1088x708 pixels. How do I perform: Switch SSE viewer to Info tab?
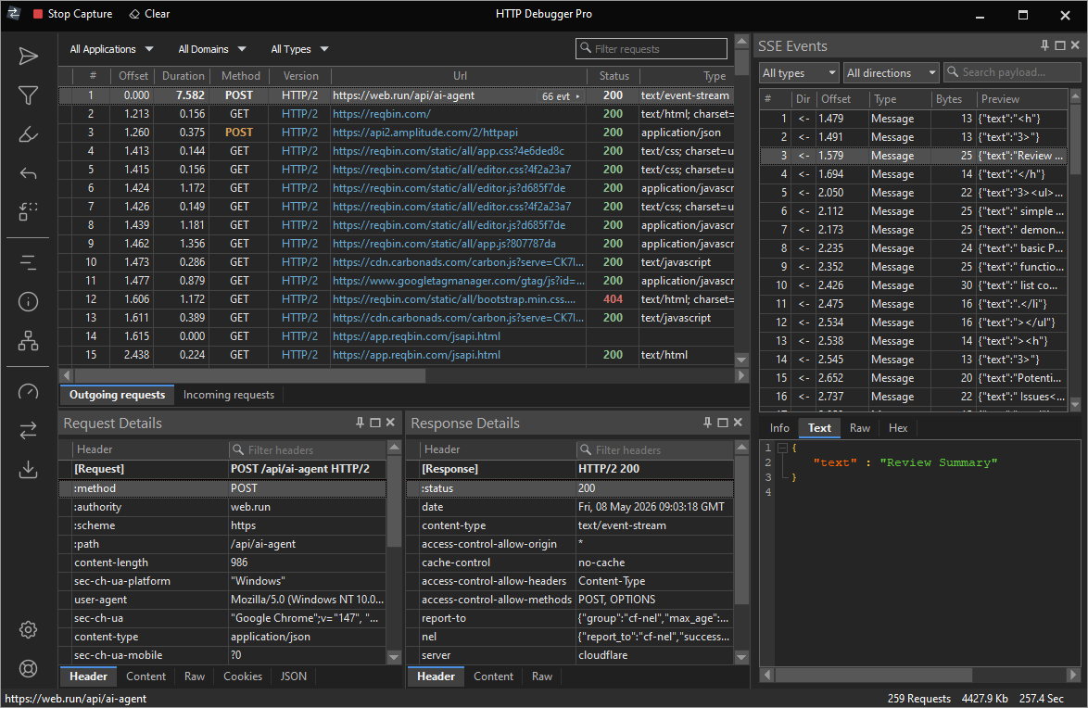(779, 428)
